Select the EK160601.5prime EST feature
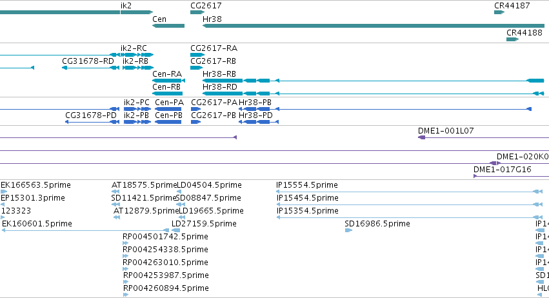Image resolution: width=549 pixels, height=298 pixels. point(86,230)
